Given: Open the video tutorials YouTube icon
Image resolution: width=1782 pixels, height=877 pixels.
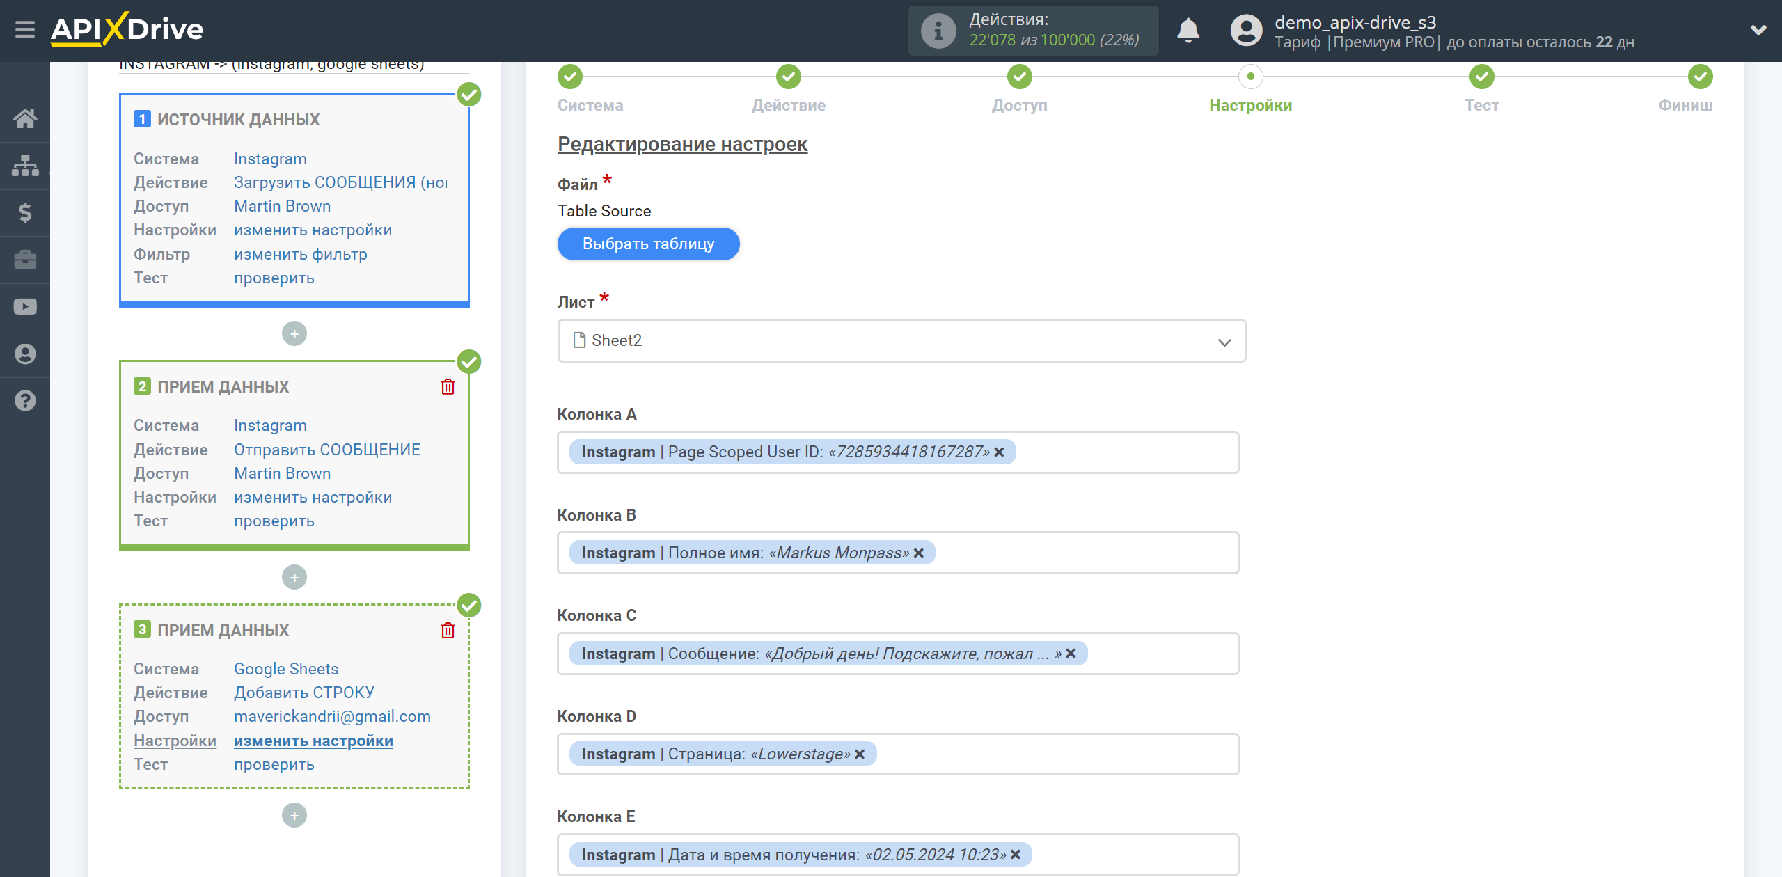Looking at the screenshot, I should [x=25, y=307].
